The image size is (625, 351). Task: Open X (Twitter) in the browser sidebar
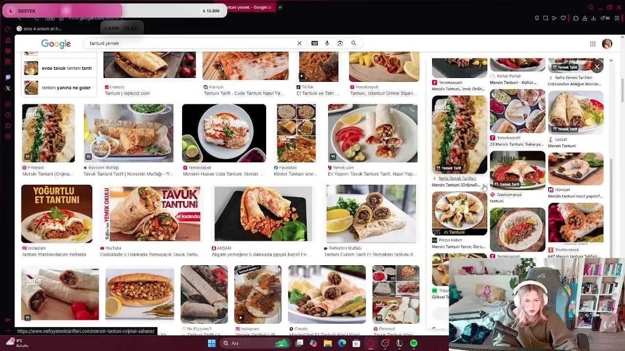(8, 88)
